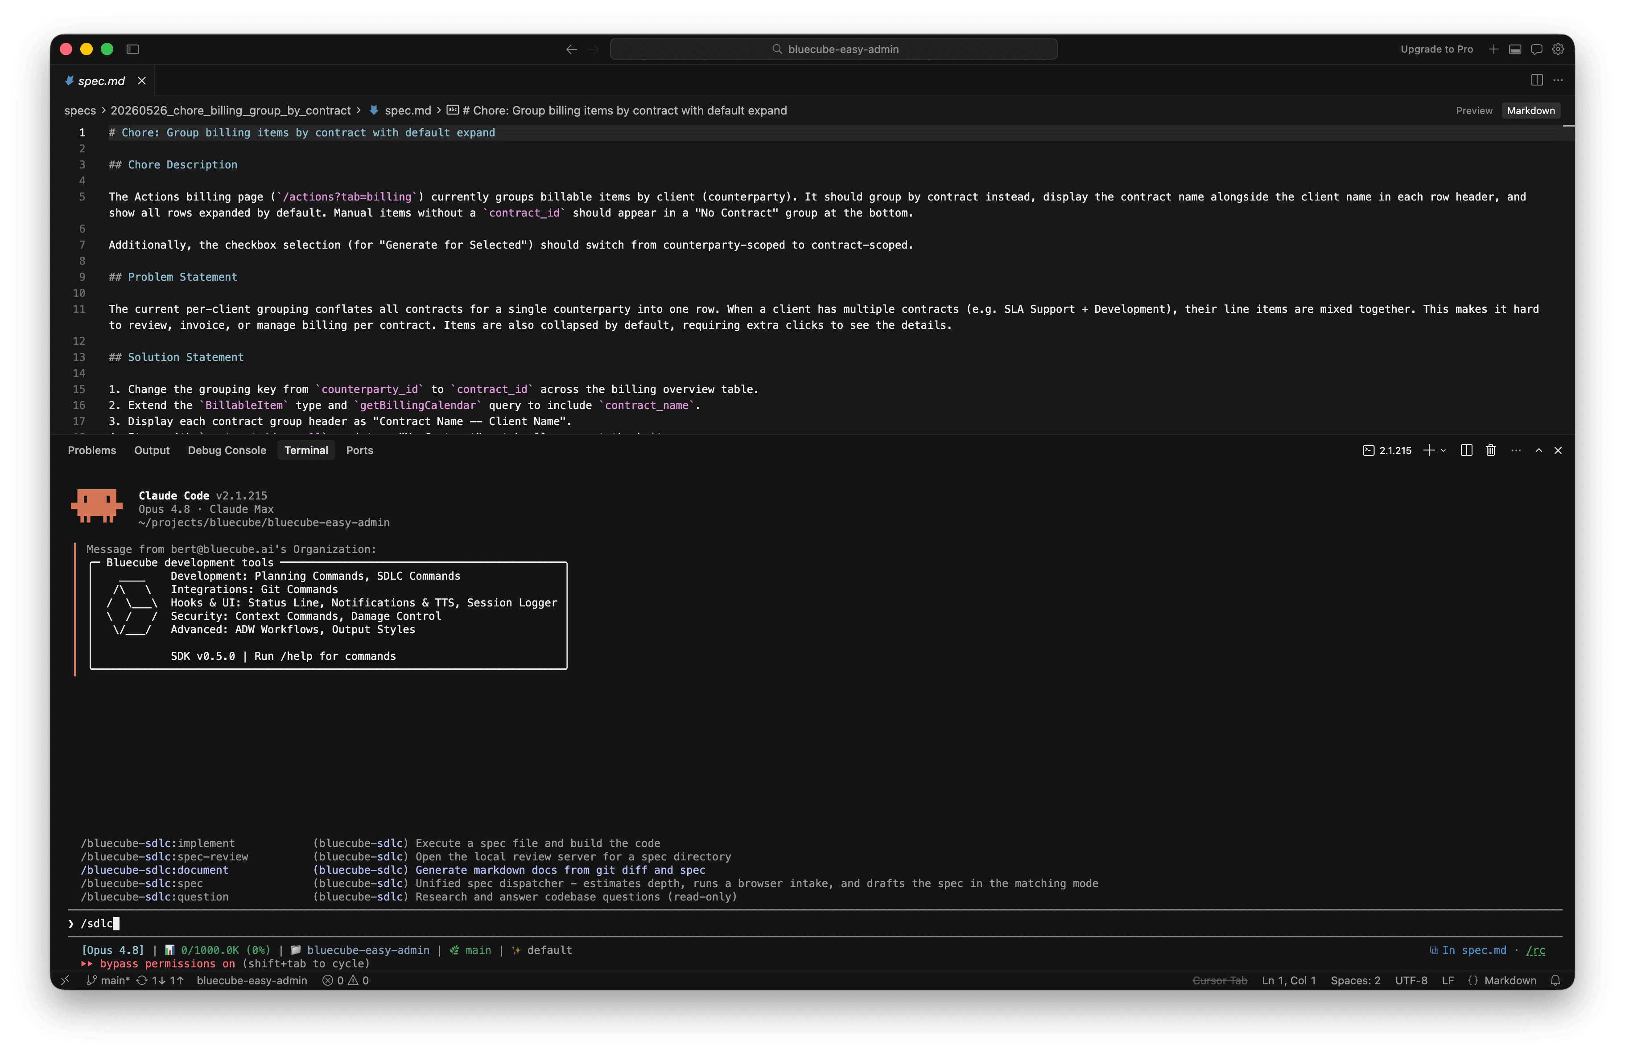Screen dimensions: 1625x1056
Task: Toggle Cursor Tab in the status bar
Action: tap(1220, 980)
